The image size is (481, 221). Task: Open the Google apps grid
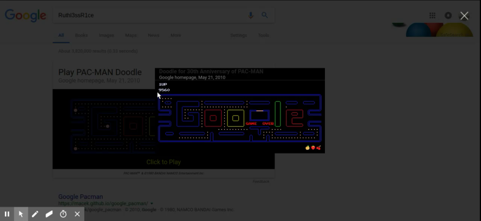[432, 15]
